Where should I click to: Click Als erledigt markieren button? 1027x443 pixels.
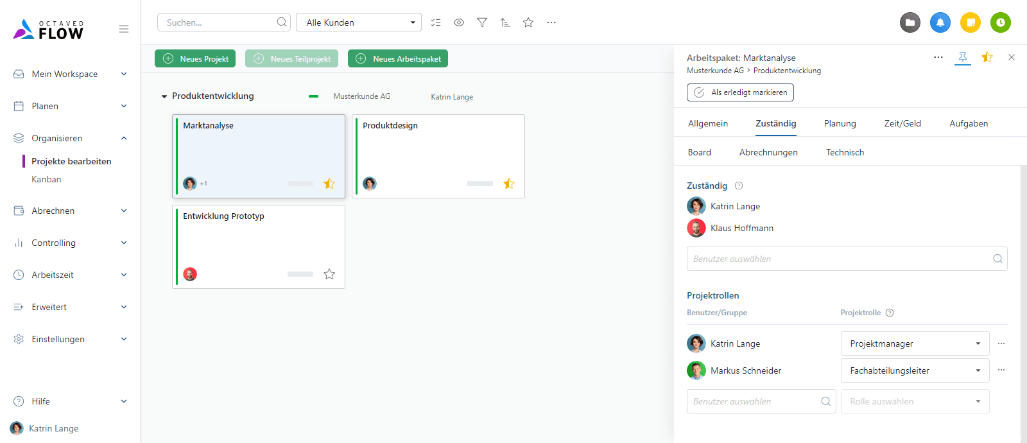click(740, 92)
